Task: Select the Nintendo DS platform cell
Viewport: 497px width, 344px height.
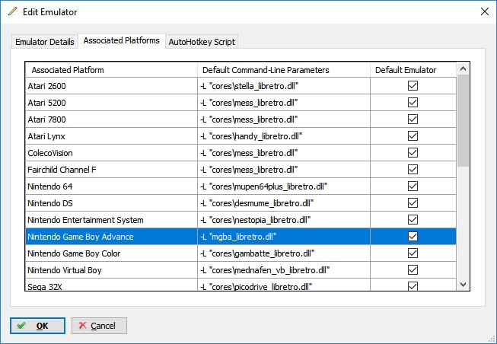Action: point(111,203)
